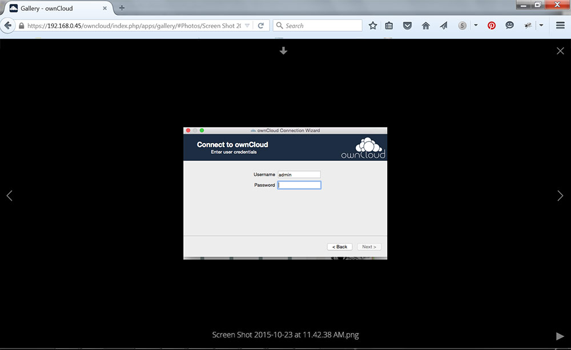
Task: Open dropdown next to S badge icon
Action: pyautogui.click(x=476, y=26)
